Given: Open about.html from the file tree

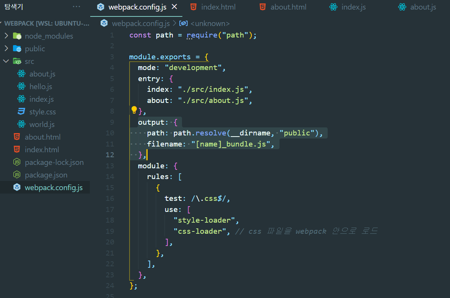Looking at the screenshot, I should click(42, 137).
